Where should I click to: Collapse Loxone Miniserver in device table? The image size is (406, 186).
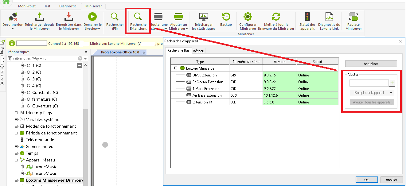pyautogui.click(x=176, y=68)
